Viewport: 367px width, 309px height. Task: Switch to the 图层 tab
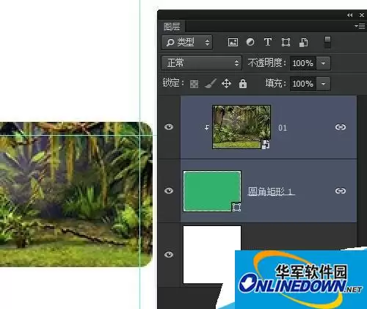tap(172, 26)
